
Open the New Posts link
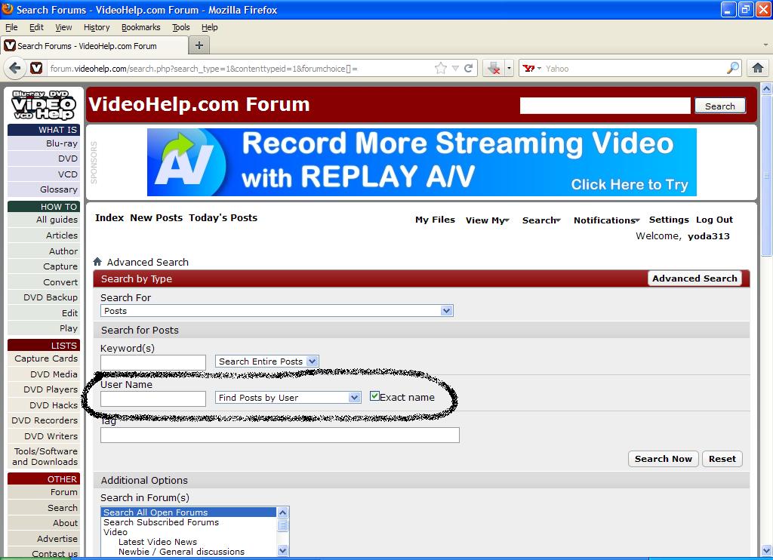pos(156,218)
